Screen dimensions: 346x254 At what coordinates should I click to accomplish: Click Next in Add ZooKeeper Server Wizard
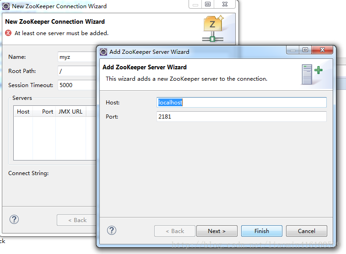216,231
